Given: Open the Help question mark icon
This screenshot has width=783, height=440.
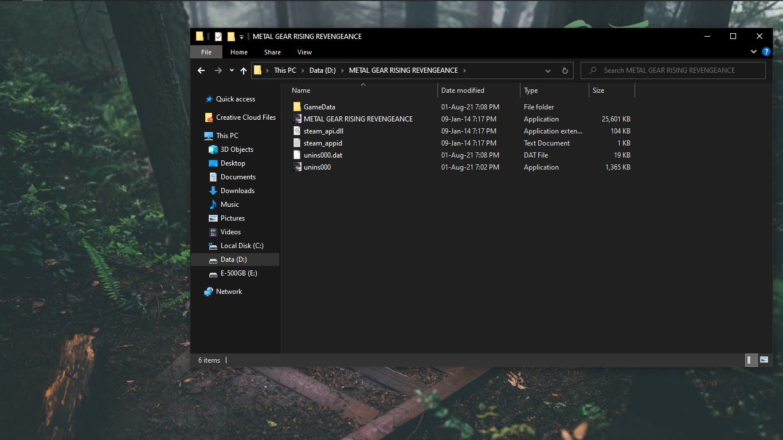Looking at the screenshot, I should click(766, 52).
